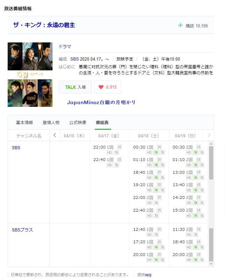
Task: Open the 登場人物 tab
Action: [x=51, y=122]
